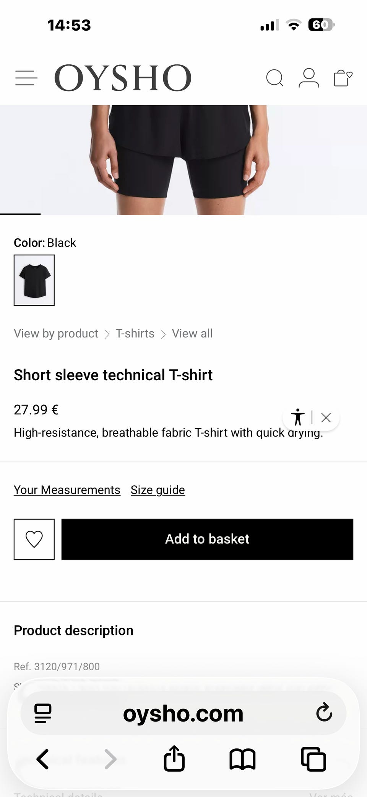This screenshot has height=797, width=367.
Task: Open the shopping basket icon
Action: click(343, 78)
